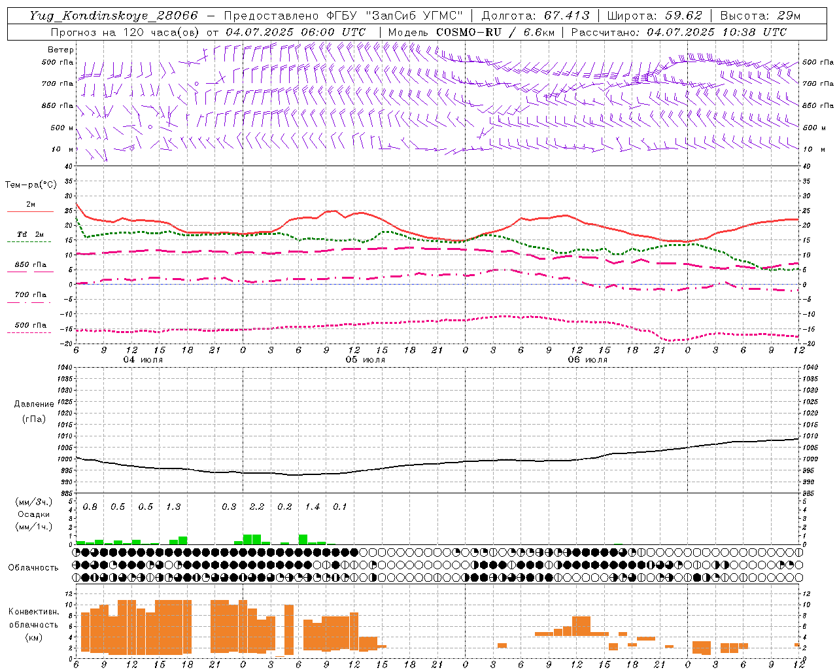Click the Высота: 29м header field

pyautogui.click(x=760, y=16)
